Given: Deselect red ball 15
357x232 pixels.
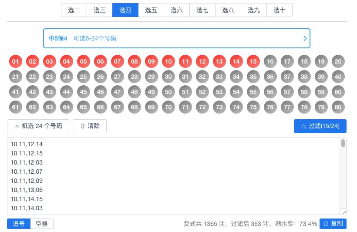Looking at the screenshot, I should (x=253, y=61).
